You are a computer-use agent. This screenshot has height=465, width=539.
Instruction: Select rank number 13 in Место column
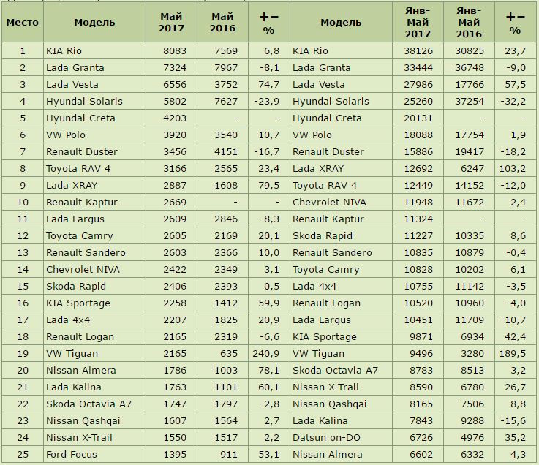22,252
